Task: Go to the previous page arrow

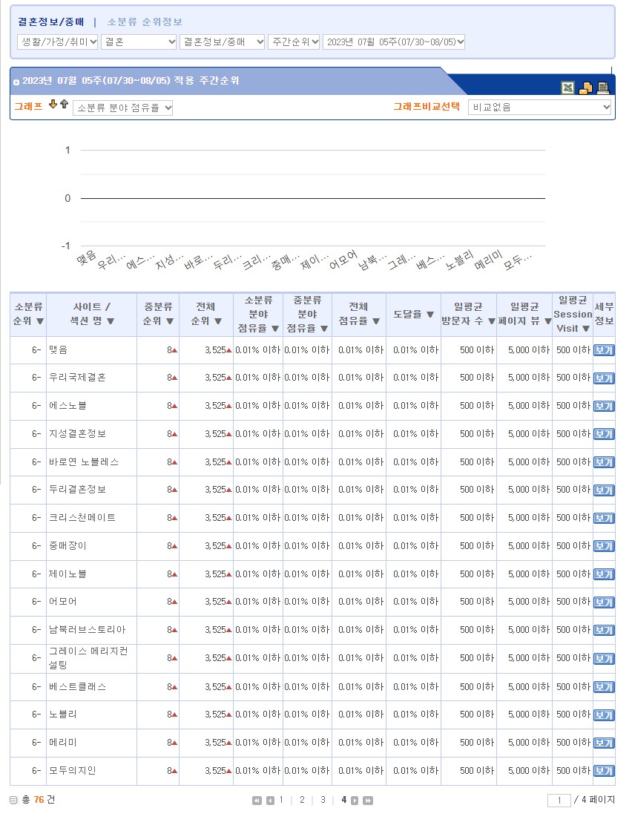Action: pyautogui.click(x=270, y=801)
